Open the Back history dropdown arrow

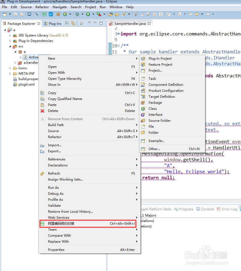pyautogui.click(x=202, y=14)
